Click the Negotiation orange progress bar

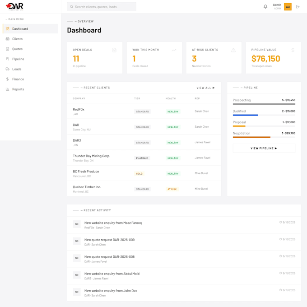pyautogui.click(x=251, y=137)
